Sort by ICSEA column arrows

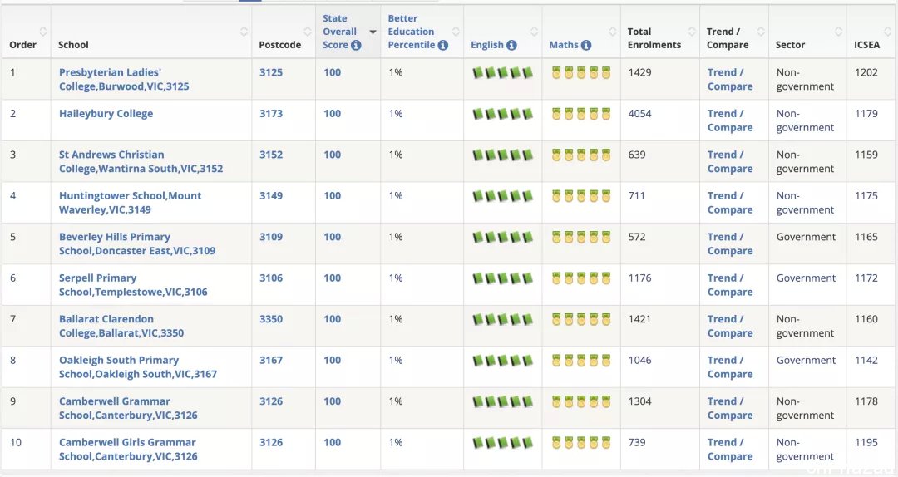[x=889, y=32]
